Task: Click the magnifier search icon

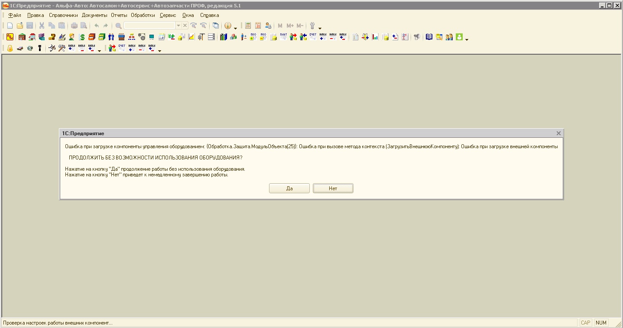Action: (118, 26)
